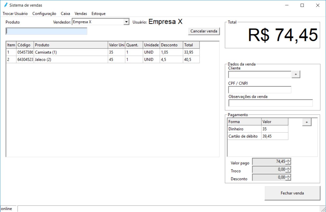Open the Caixa menu
The width and height of the screenshot is (326, 212).
[65, 13]
